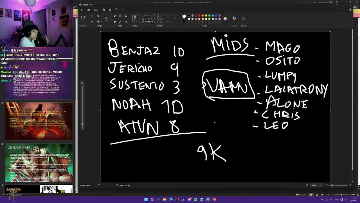The width and height of the screenshot is (360, 203).
Task: Open Paint settings gear
Action: (350, 10)
